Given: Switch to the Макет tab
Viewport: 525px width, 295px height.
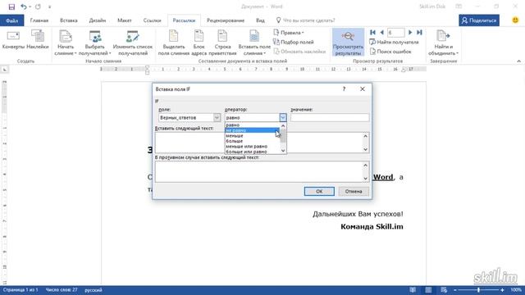Looking at the screenshot, I should click(124, 20).
